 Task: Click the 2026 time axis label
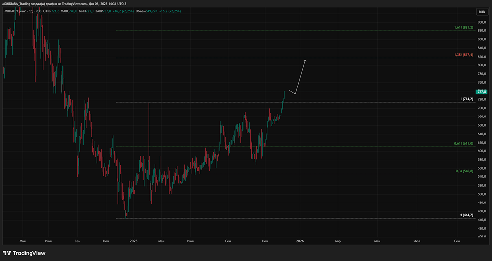(x=299, y=241)
